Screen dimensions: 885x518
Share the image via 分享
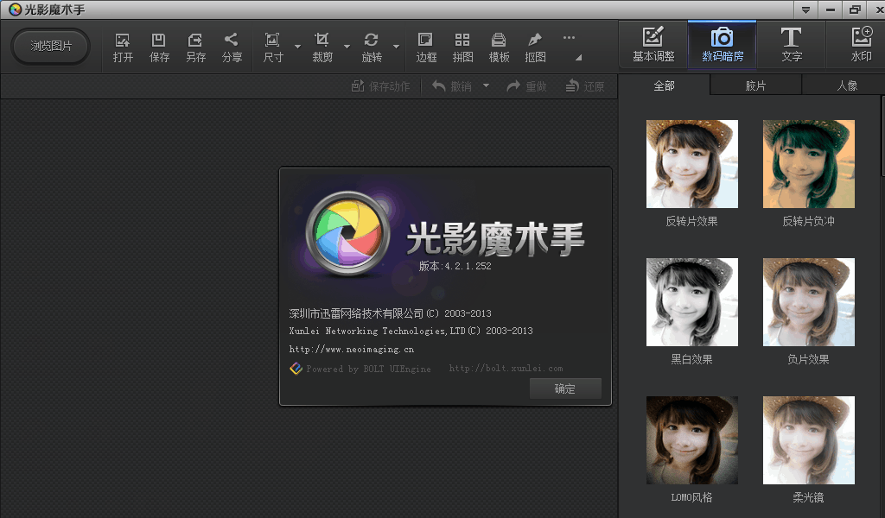click(232, 47)
